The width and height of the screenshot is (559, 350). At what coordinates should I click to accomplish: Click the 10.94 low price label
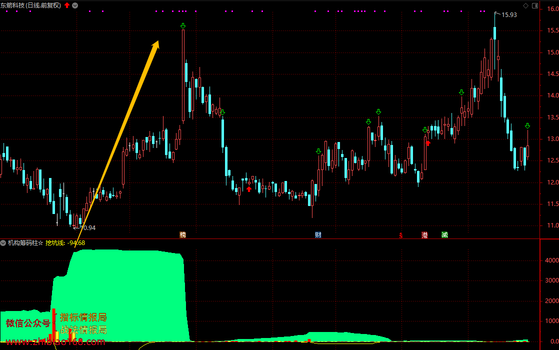click(x=88, y=227)
